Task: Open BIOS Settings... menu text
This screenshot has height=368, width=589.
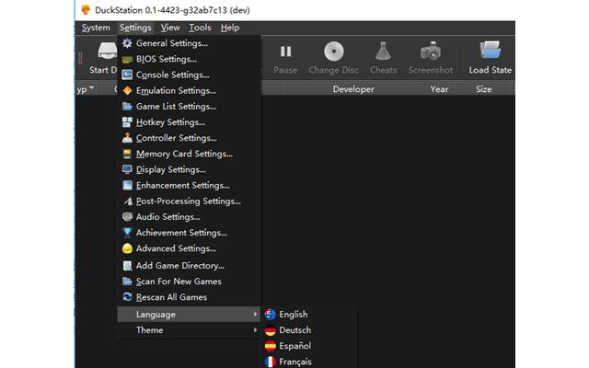Action: coord(167,59)
